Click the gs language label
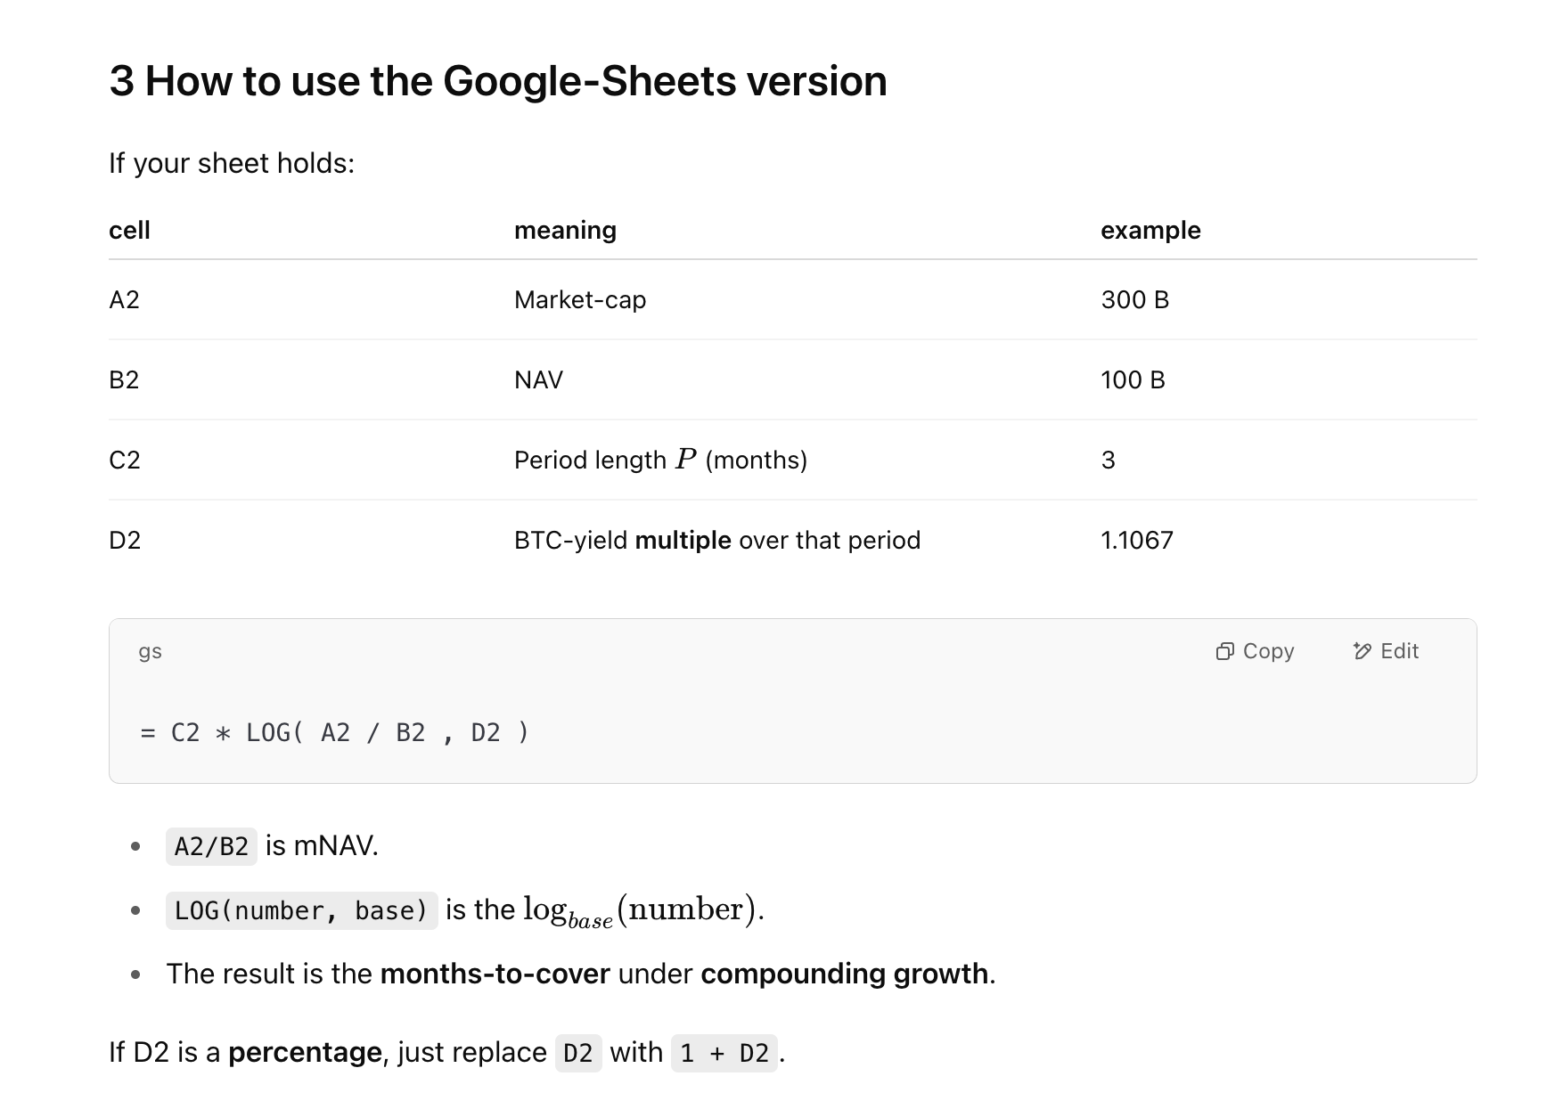Image resolution: width=1563 pixels, height=1117 pixels. click(150, 651)
